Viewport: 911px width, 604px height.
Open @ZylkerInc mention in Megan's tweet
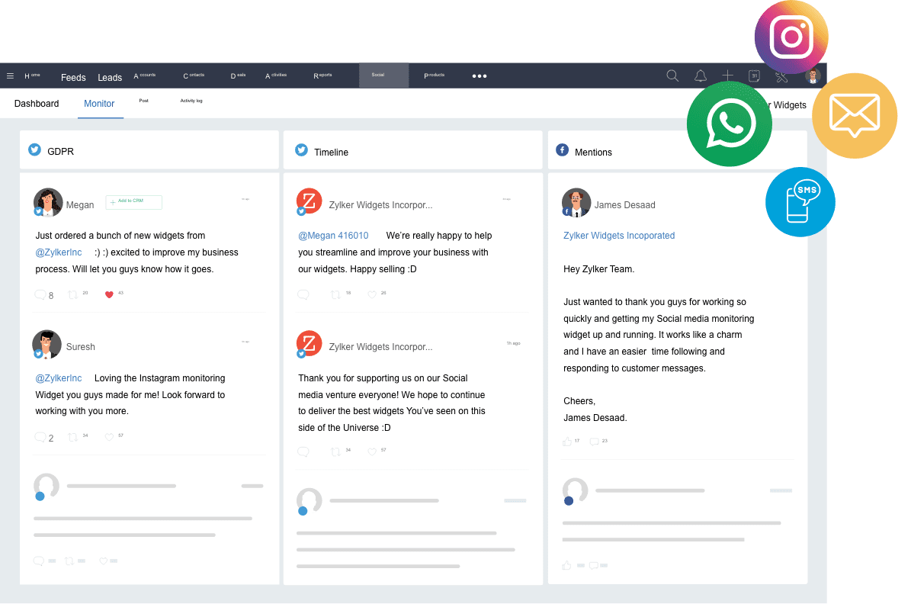tap(59, 252)
